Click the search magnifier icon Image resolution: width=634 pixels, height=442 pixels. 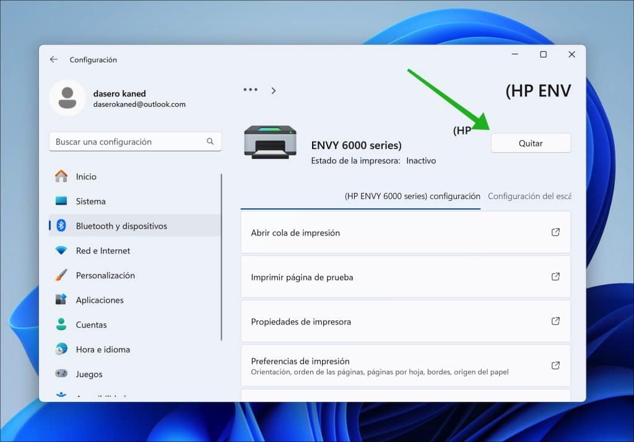(x=211, y=142)
